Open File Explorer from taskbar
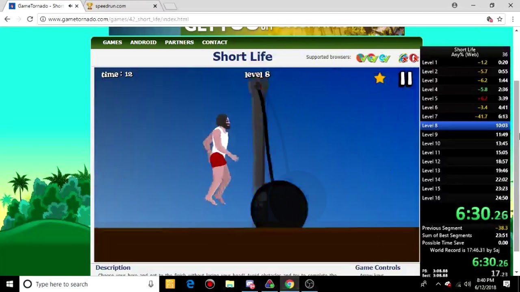Screen dimensions: 520x292 230,284
